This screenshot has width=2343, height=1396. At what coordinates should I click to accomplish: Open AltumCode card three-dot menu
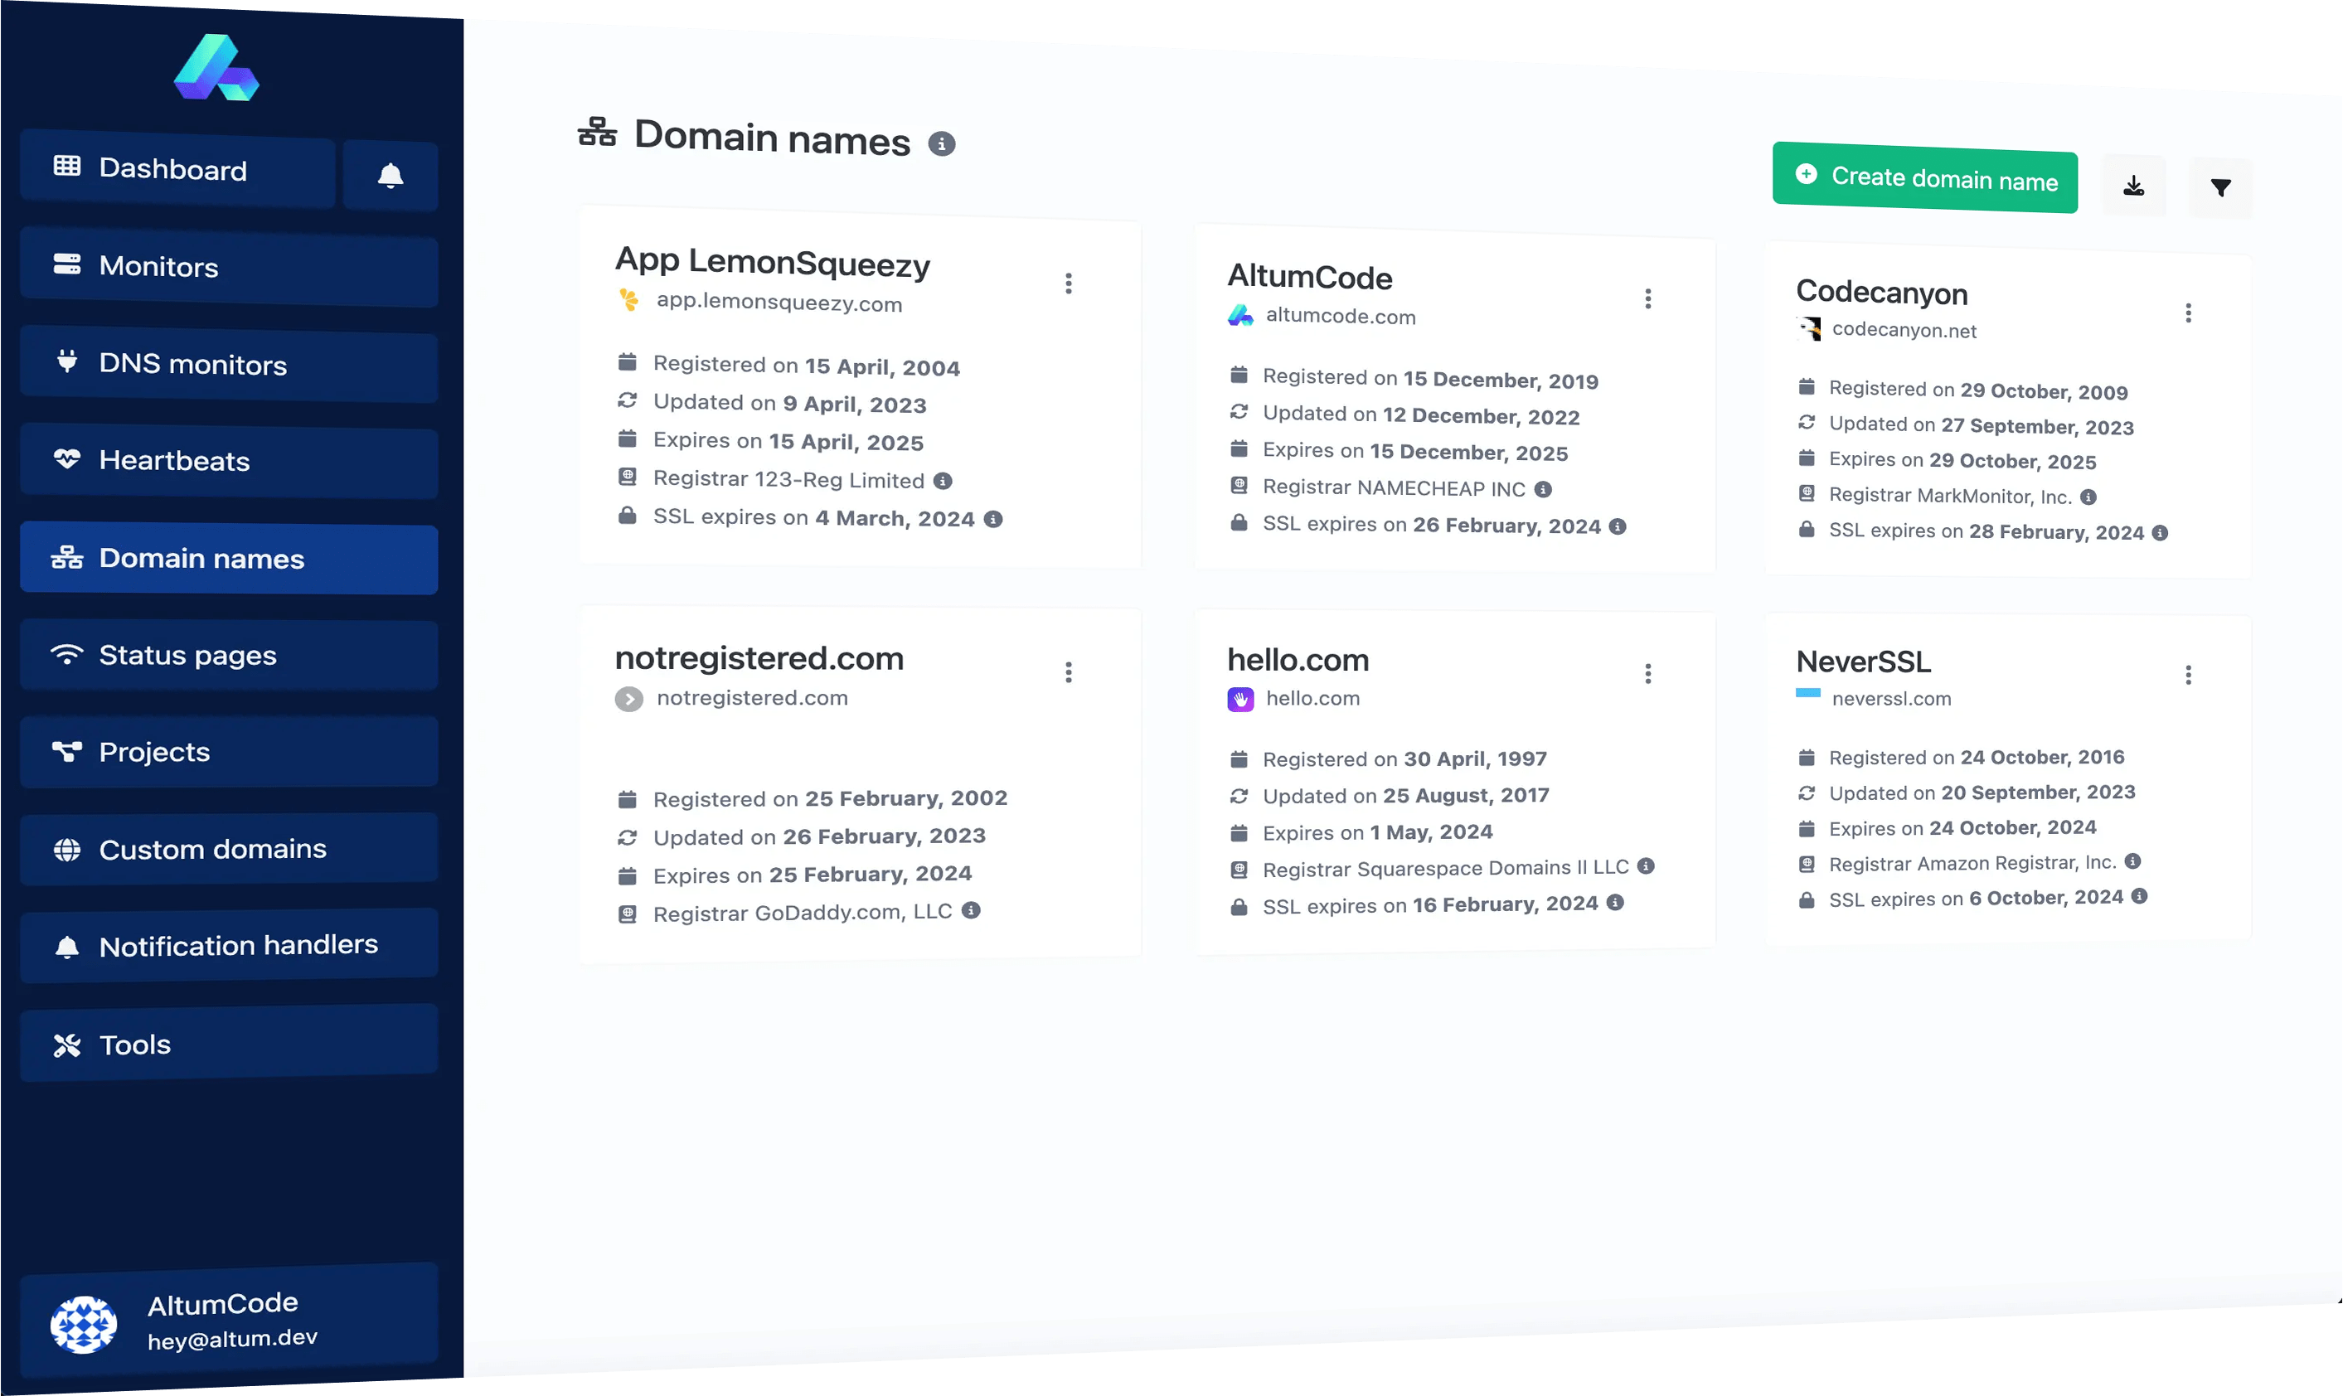pos(1648,299)
